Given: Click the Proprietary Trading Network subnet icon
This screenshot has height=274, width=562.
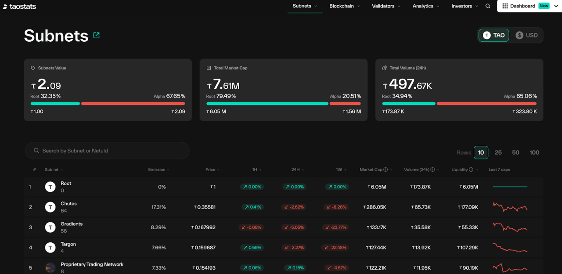Looking at the screenshot, I should tap(50, 268).
